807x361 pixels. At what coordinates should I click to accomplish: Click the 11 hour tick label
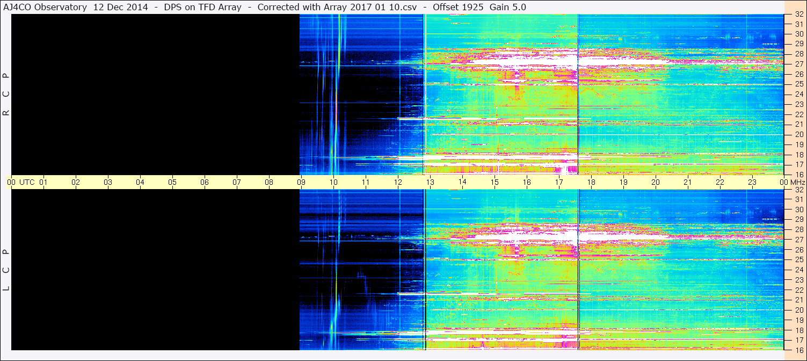(366, 182)
